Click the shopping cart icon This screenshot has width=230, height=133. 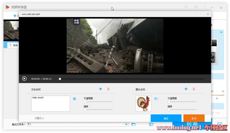click(x=196, y=7)
